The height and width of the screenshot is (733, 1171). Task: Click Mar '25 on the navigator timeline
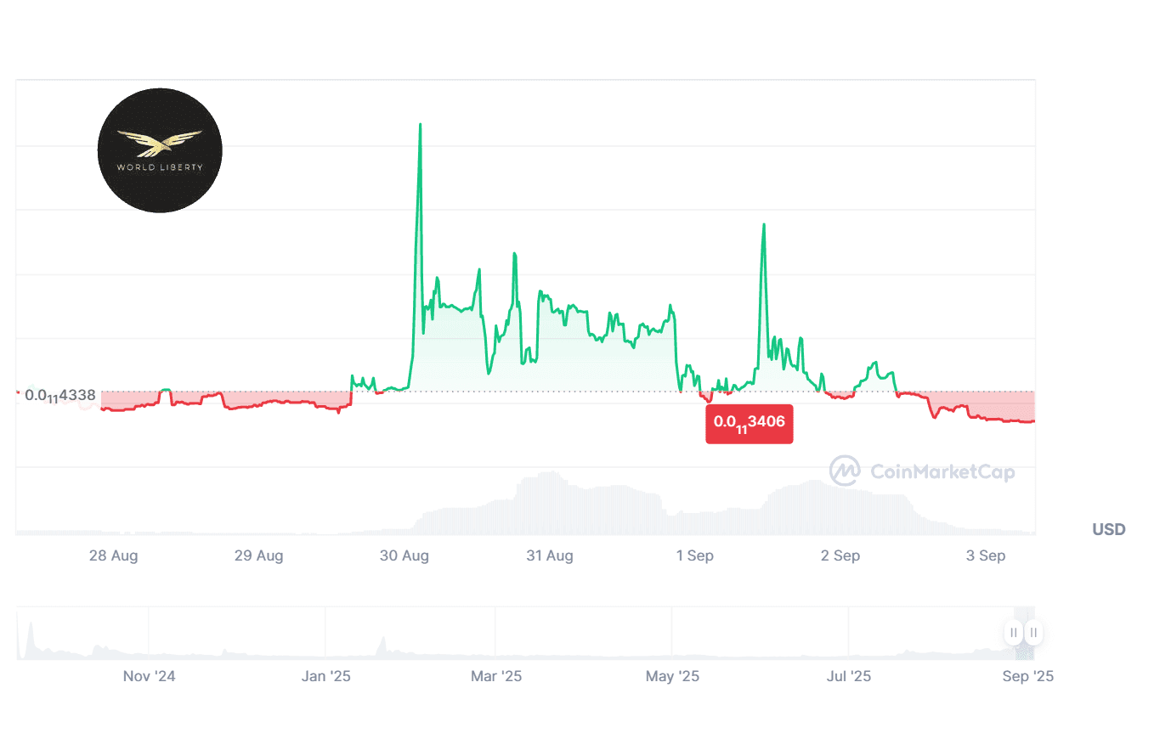(x=496, y=677)
